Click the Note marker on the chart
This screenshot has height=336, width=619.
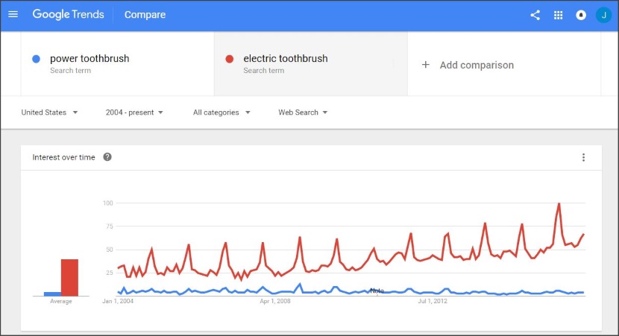pyautogui.click(x=377, y=291)
